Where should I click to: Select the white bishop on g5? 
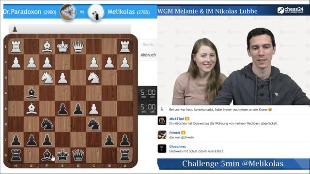coord(31,109)
